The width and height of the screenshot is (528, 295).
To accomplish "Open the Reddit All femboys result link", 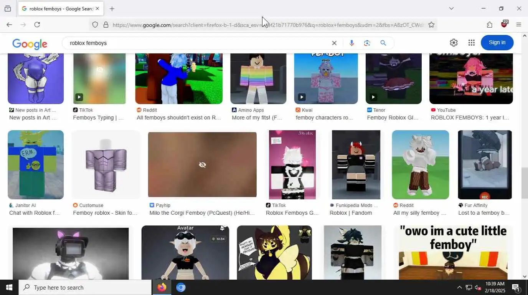I will (179, 118).
